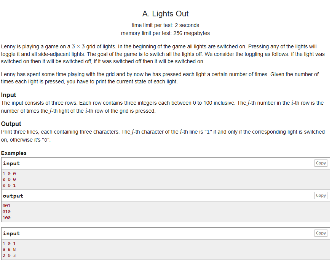Click the '3 × 3' formula in the statement

(x=78, y=46)
